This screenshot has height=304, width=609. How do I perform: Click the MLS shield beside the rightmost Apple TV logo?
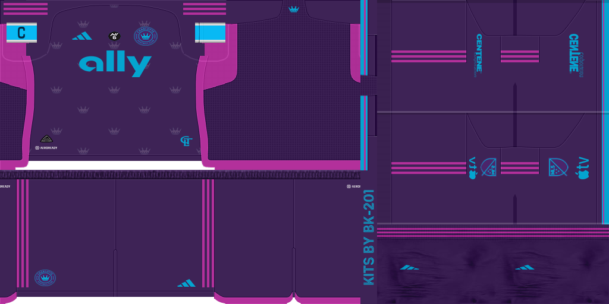pos(558,167)
